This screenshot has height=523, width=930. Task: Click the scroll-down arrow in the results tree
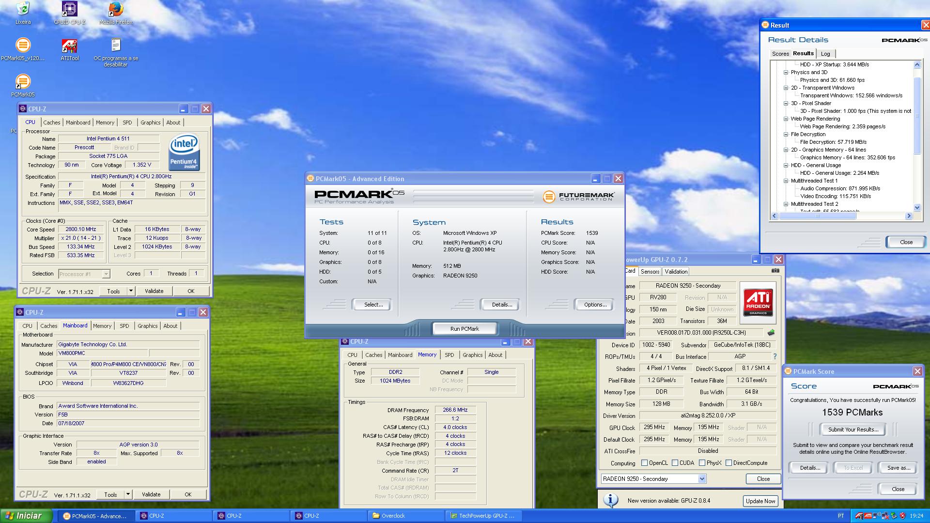(917, 208)
